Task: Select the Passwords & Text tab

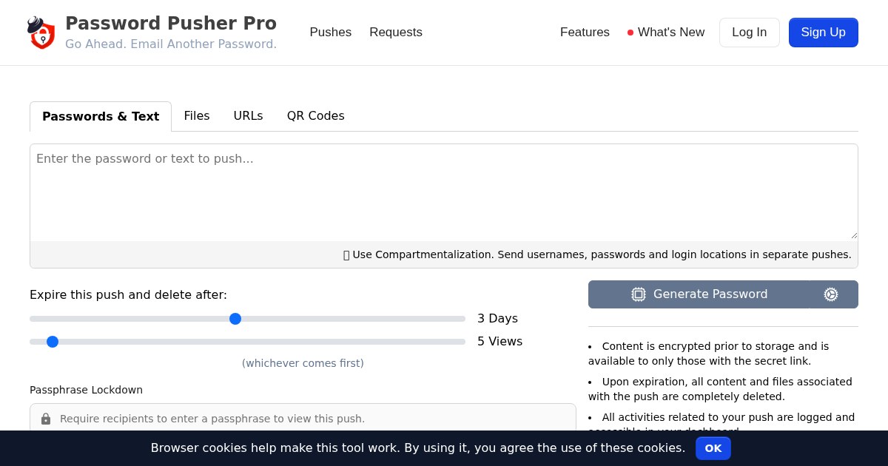Action: 101,117
